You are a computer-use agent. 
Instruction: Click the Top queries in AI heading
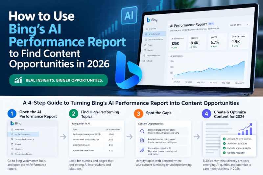tap(81, 123)
